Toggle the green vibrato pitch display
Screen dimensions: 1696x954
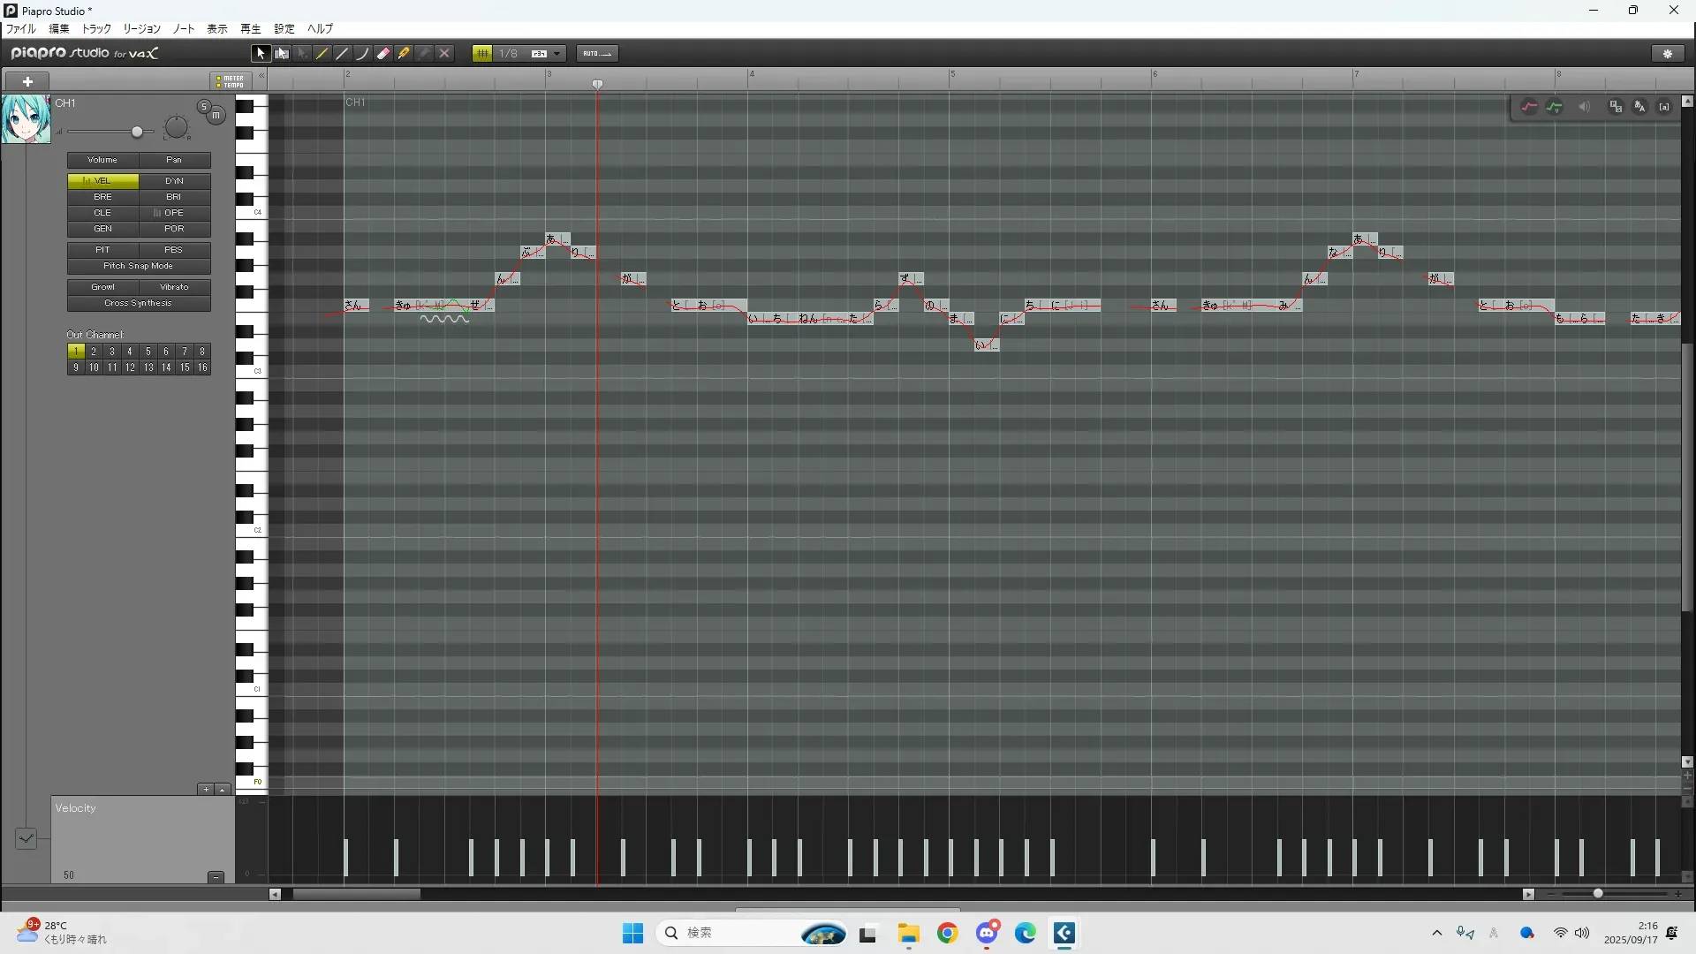[x=1555, y=107]
